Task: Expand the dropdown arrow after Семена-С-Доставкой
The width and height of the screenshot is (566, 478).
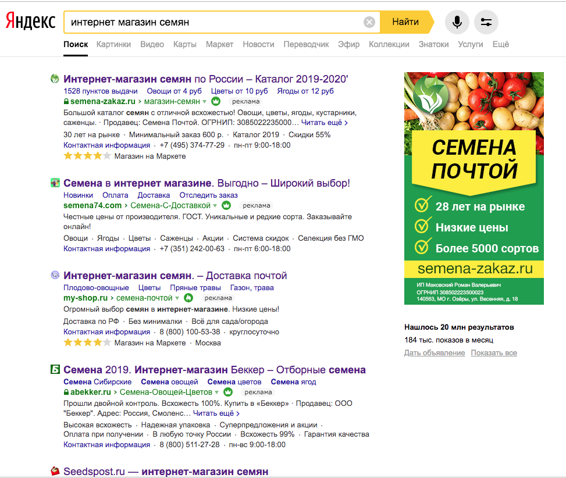Action: (215, 206)
